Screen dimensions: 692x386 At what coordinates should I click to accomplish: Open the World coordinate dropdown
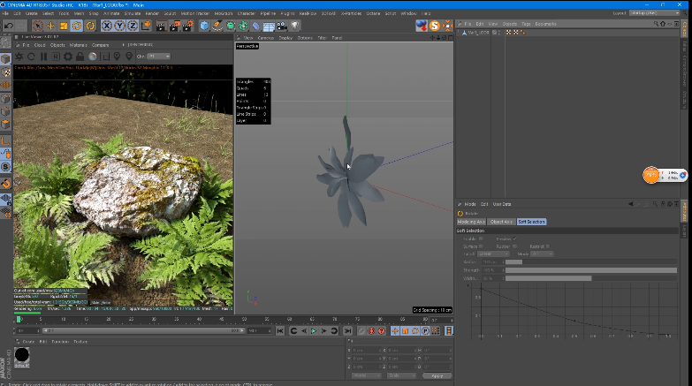367,376
